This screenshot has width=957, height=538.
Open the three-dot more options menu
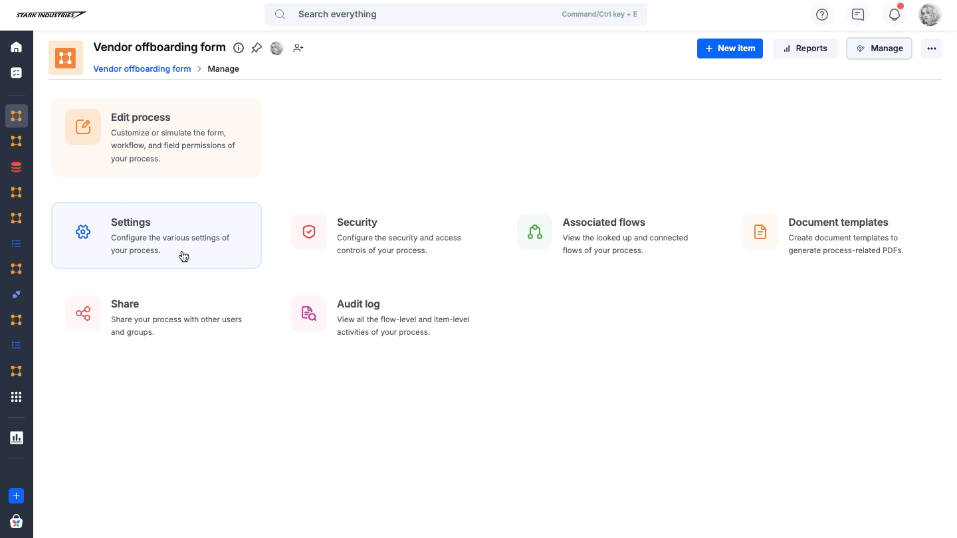931,48
